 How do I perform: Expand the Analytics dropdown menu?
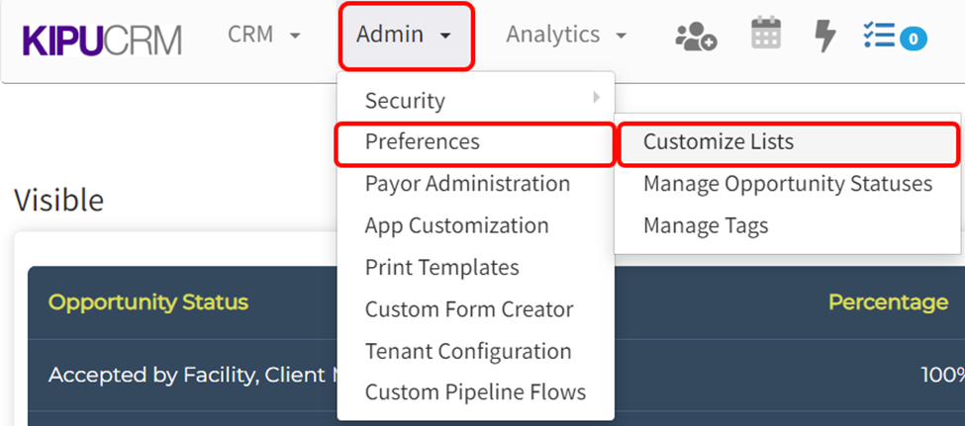[x=566, y=35]
